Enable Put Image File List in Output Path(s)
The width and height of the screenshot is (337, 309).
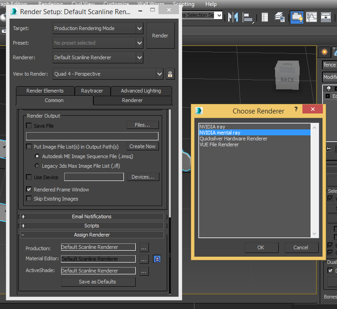click(x=29, y=147)
